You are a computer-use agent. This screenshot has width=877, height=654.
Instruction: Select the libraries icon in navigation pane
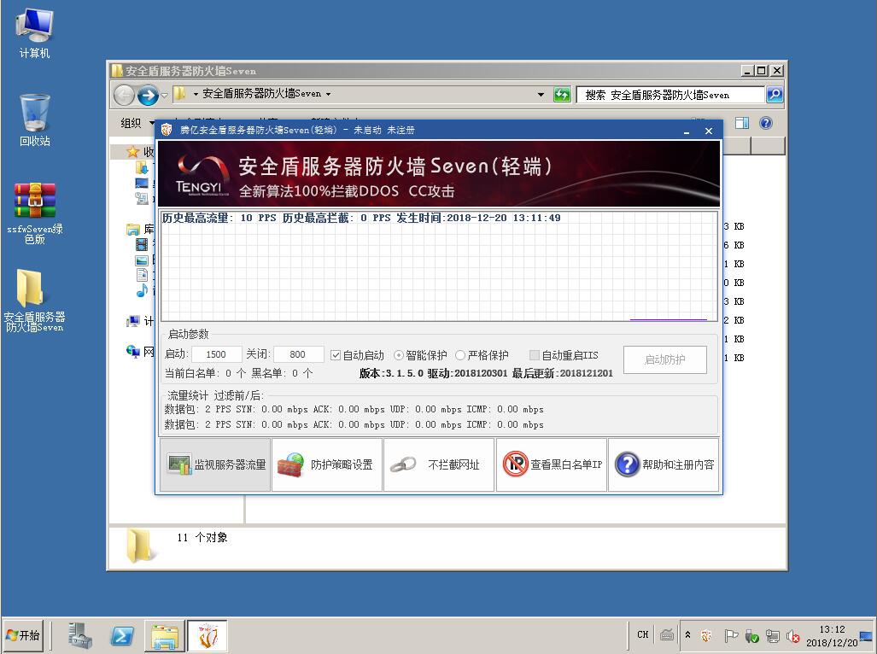132,229
